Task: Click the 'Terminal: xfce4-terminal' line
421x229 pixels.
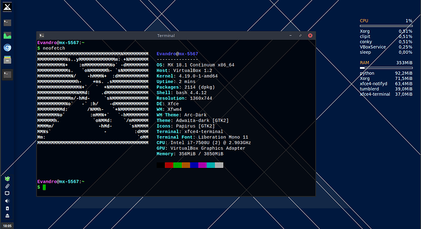Action: click(190, 132)
